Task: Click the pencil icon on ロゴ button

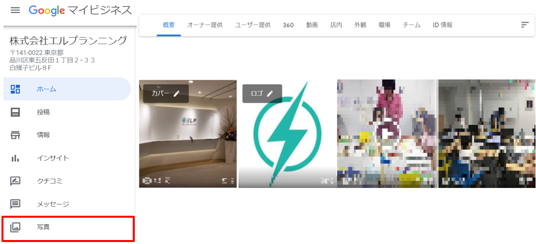Action: point(269,94)
